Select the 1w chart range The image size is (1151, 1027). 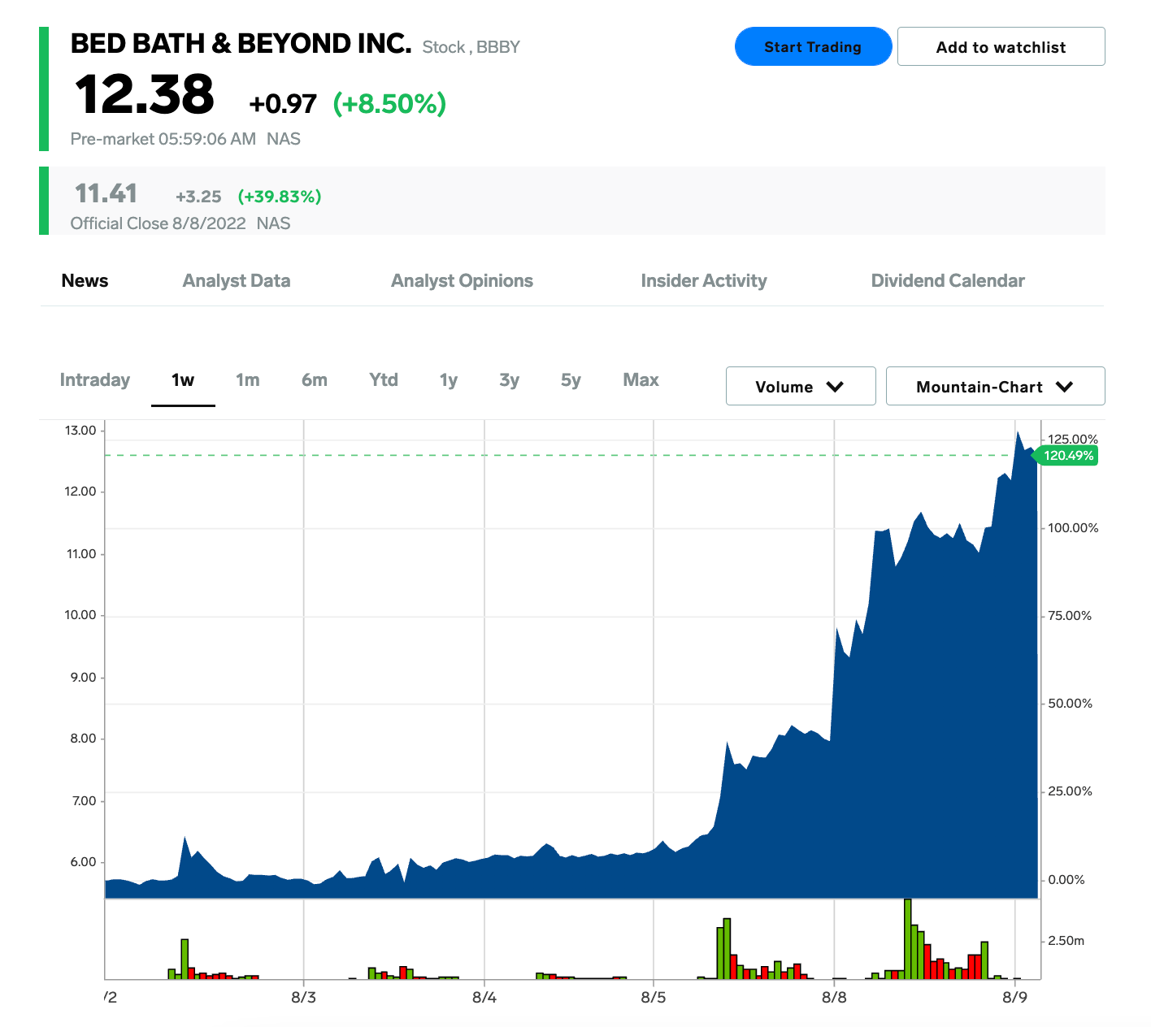coord(183,380)
